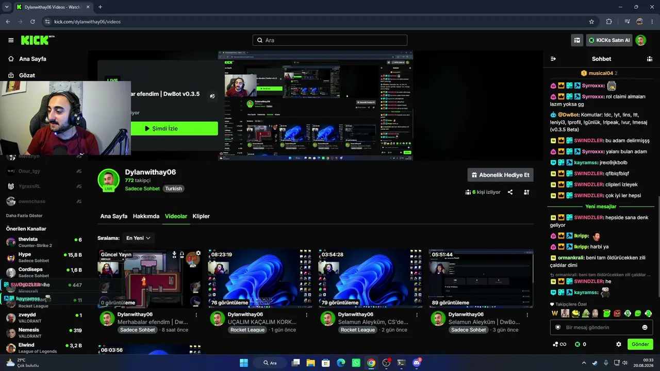Bookmark this page with the star icon
The height and width of the screenshot is (371, 660).
coord(591,22)
